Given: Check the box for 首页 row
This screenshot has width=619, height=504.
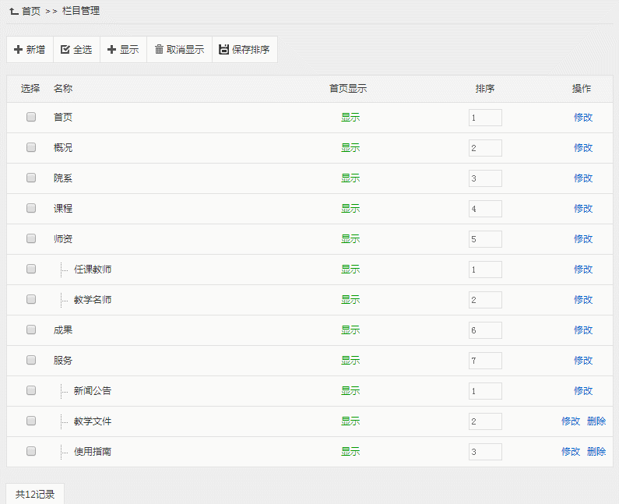Looking at the screenshot, I should (31, 118).
